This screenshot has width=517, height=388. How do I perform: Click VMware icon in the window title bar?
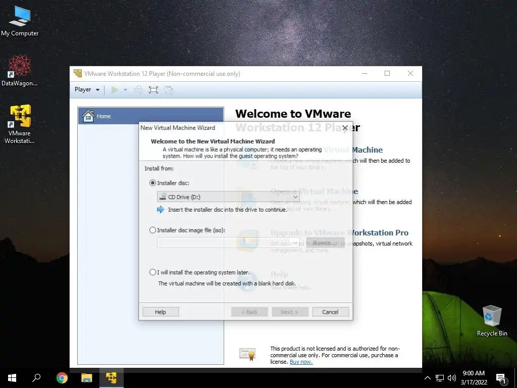[78, 73]
